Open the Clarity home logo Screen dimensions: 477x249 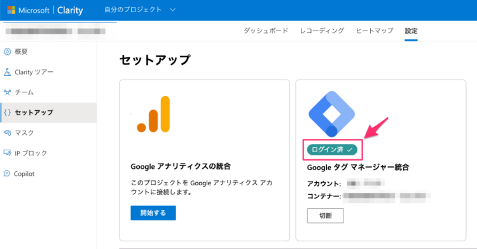click(x=70, y=10)
